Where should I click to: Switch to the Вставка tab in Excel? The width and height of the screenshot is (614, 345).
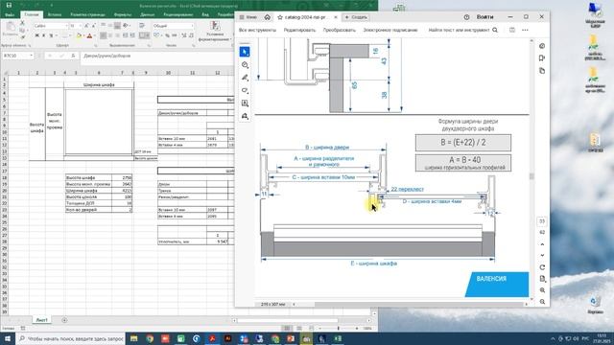55,14
